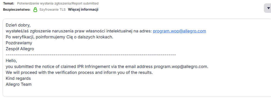The image size is (271, 99).
Task: Click the sentence about the verification process
Action: (79, 72)
